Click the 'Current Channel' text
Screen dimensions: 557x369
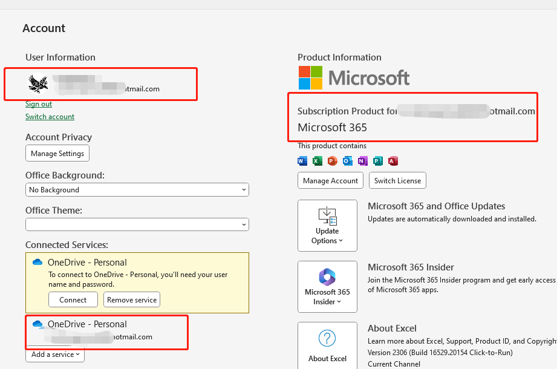click(394, 364)
